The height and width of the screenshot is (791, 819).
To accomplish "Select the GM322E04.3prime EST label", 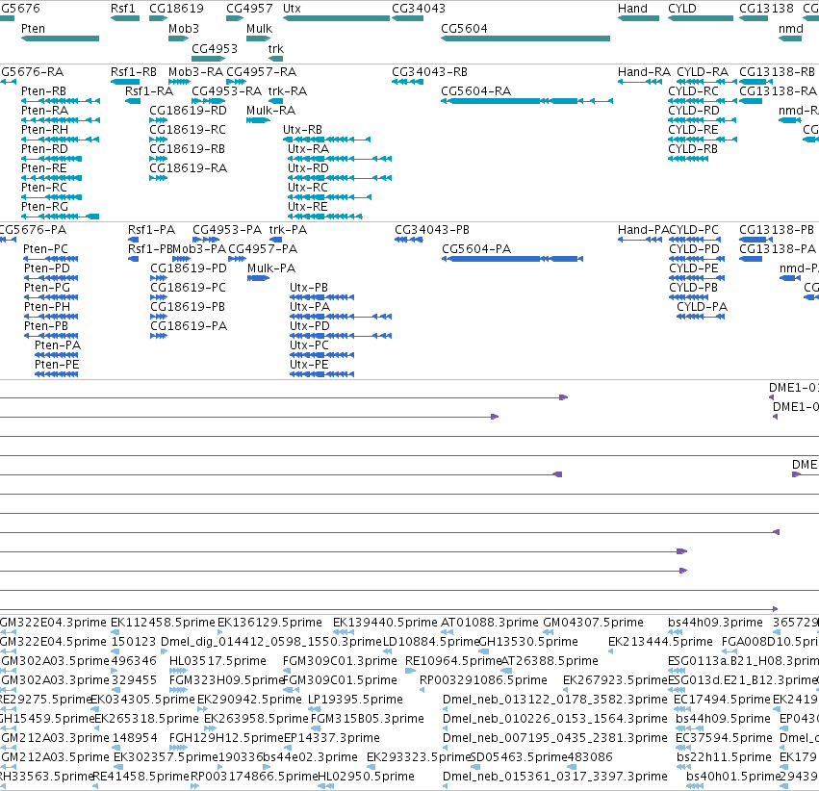I will [53, 623].
